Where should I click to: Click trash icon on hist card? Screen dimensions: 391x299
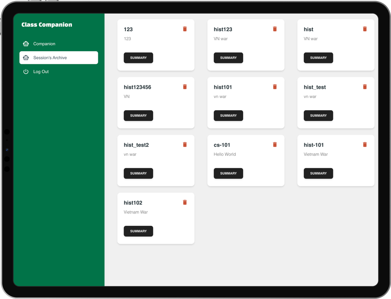(365, 29)
